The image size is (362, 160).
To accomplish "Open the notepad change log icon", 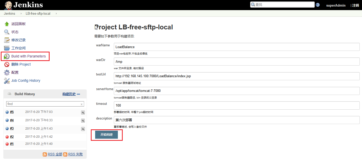I will 7,40.
